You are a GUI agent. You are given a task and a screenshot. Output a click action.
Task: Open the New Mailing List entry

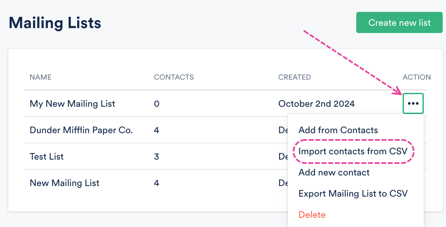[65, 183]
